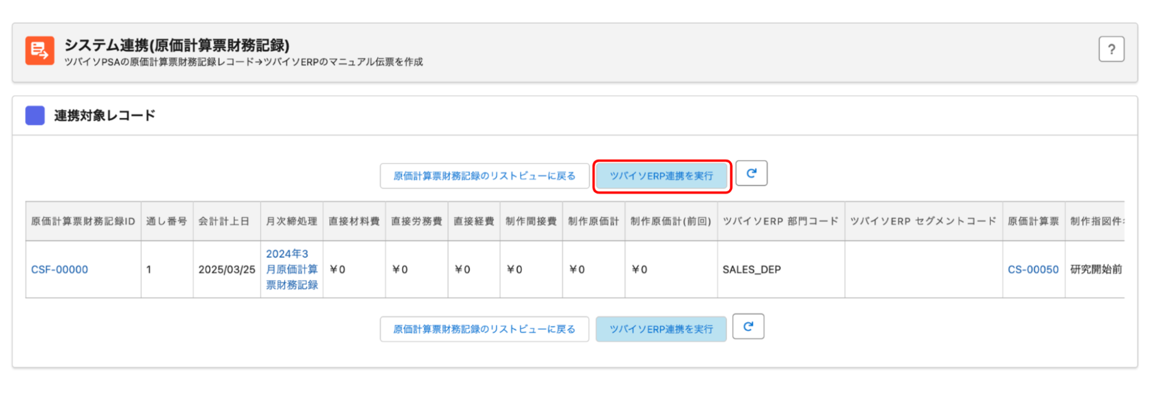Click the upper refresh icon button
Image resolution: width=1155 pixels, height=396 pixels.
751,173
